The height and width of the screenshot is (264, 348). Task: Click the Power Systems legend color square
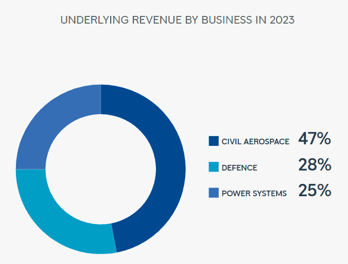(x=213, y=193)
